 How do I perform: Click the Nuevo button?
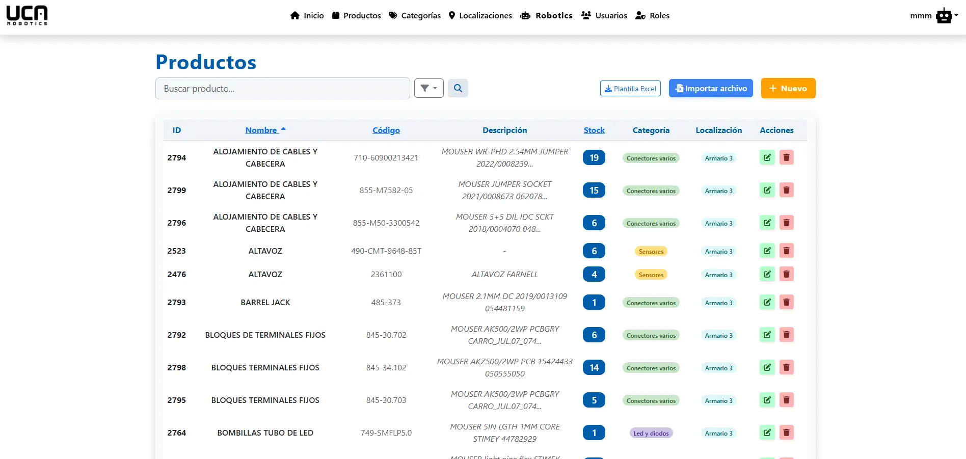point(788,88)
